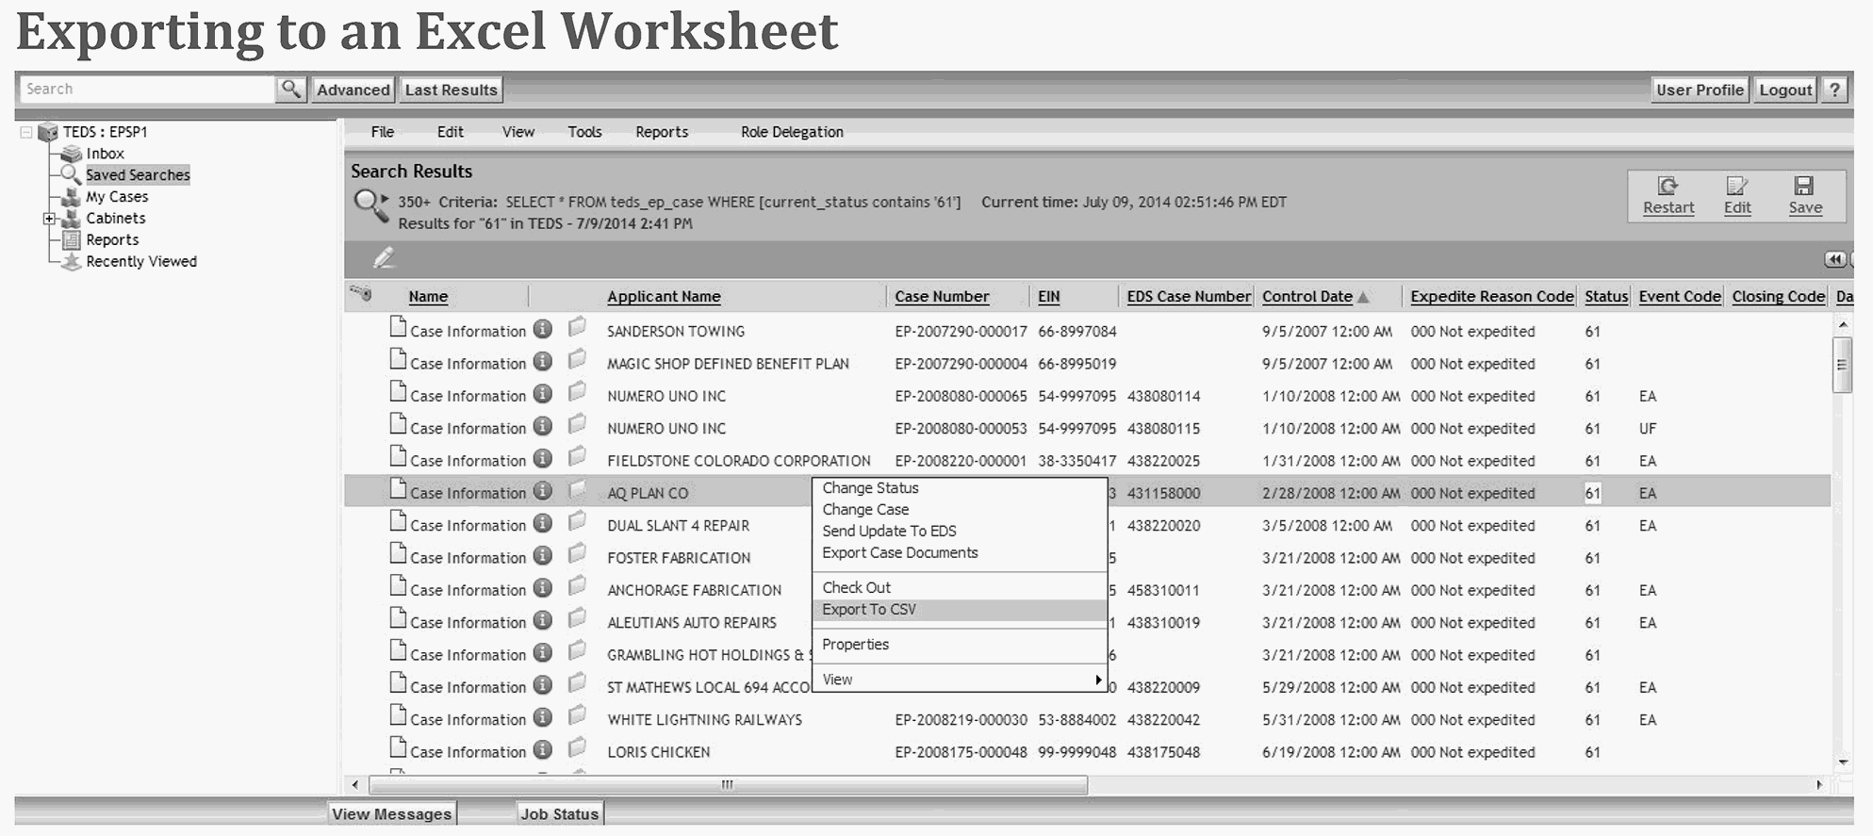
Task: Click the pencil edit icon above results
Action: 384,258
